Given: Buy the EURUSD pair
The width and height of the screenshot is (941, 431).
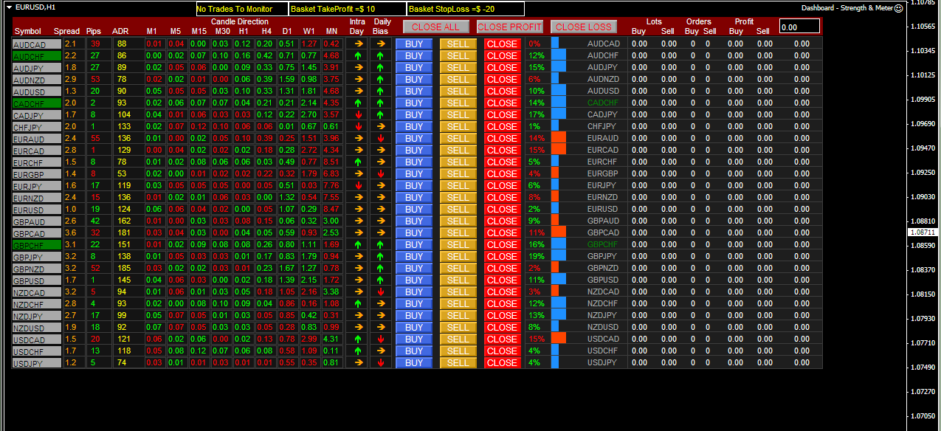Looking at the screenshot, I should (414, 209).
